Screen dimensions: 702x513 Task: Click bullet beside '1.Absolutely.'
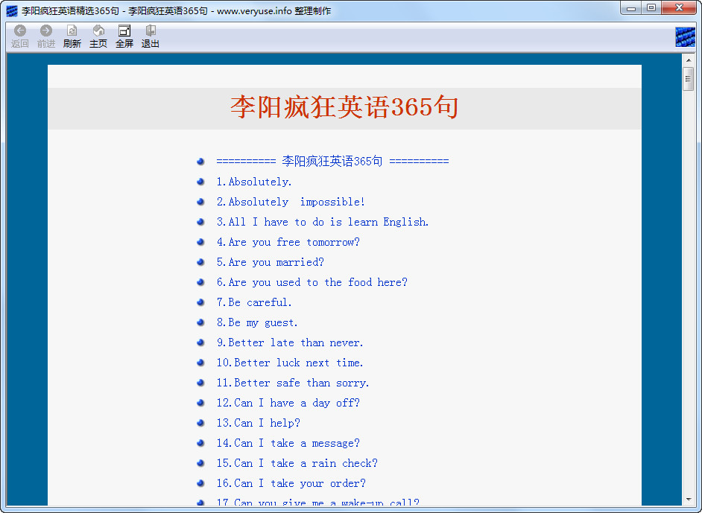(x=200, y=182)
